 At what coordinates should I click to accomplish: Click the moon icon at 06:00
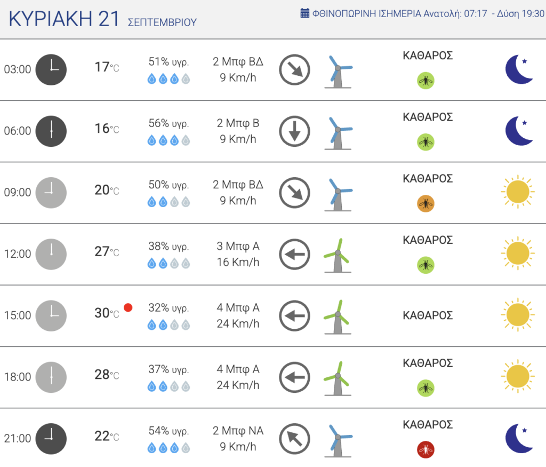pos(519,131)
